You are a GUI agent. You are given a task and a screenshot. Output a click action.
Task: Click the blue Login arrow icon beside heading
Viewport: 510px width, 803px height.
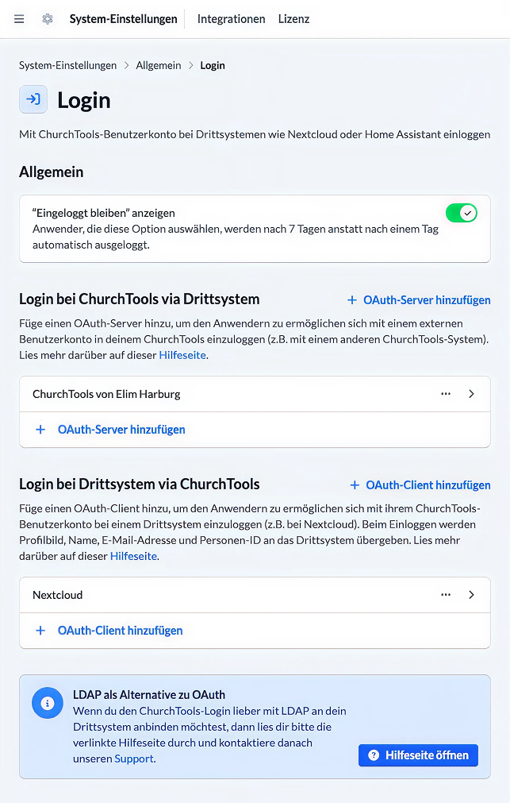click(x=33, y=99)
